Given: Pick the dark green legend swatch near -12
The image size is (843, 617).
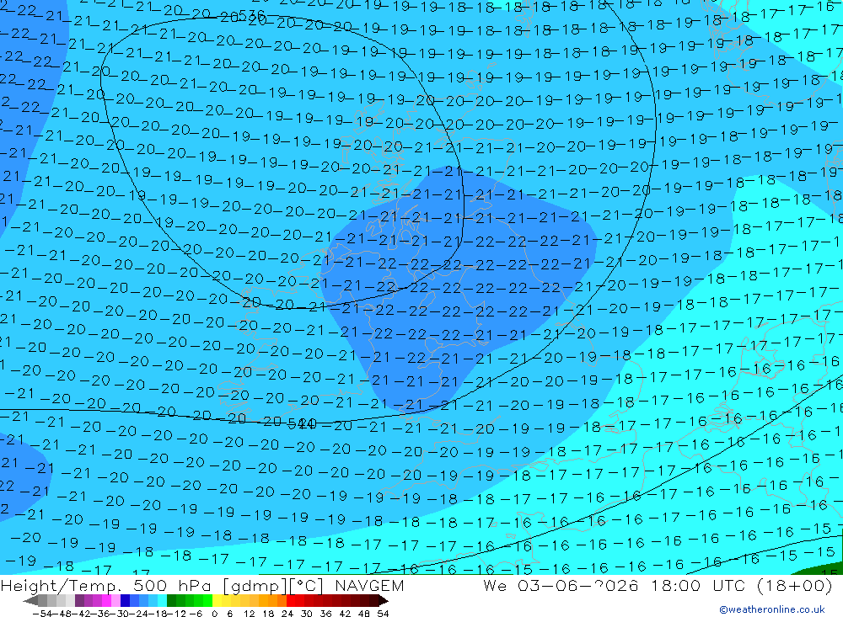Looking at the screenshot, I should 171,600.
